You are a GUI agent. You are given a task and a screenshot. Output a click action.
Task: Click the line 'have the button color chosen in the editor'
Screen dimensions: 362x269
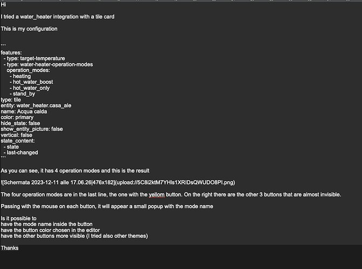click(x=50, y=230)
